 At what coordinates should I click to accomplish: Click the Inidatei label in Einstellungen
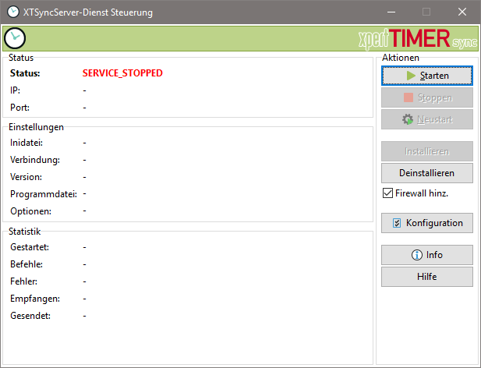coord(27,143)
